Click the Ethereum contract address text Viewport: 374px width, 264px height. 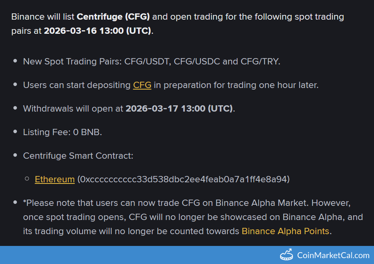(184, 179)
